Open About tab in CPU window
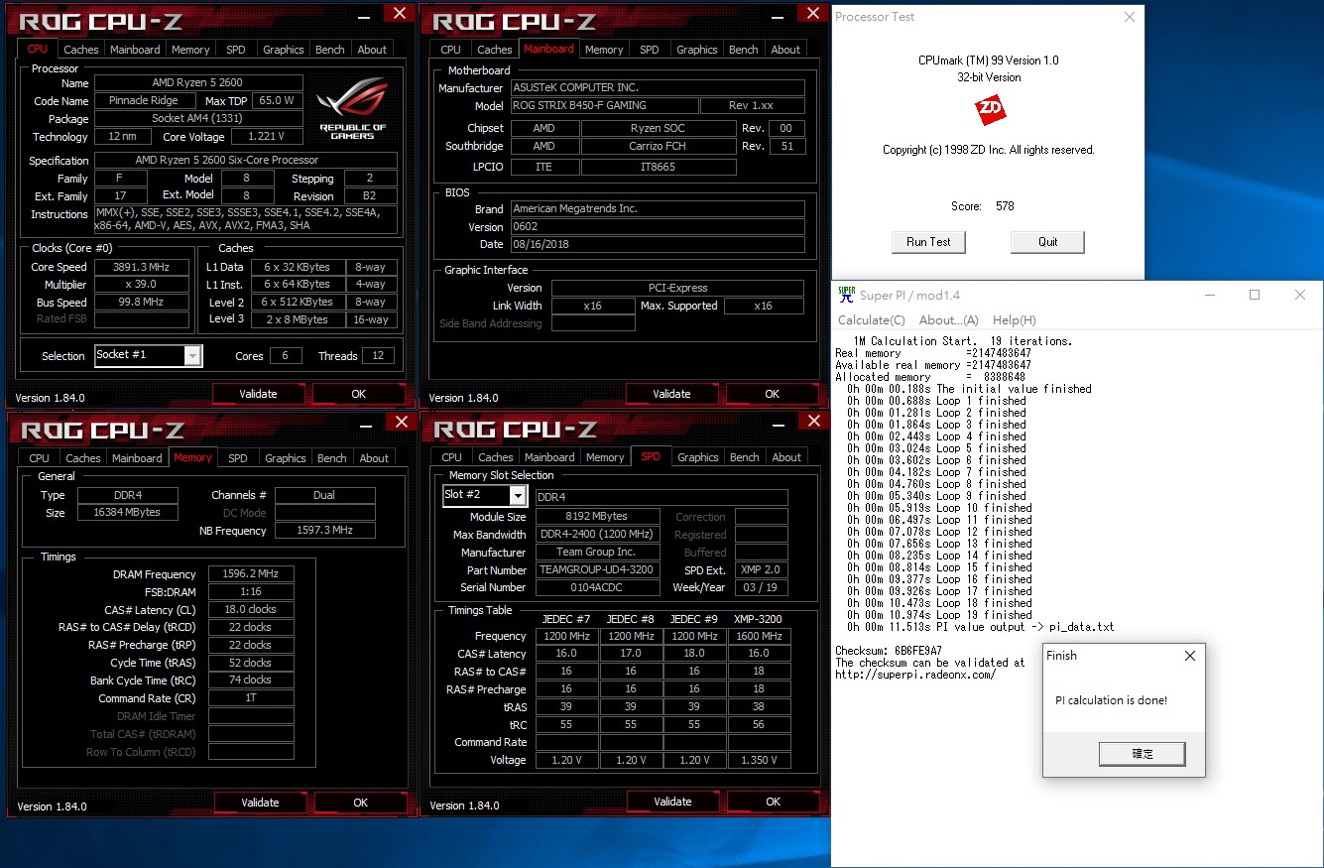Image resolution: width=1324 pixels, height=868 pixels. (x=372, y=50)
